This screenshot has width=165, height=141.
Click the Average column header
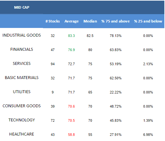(72, 21)
